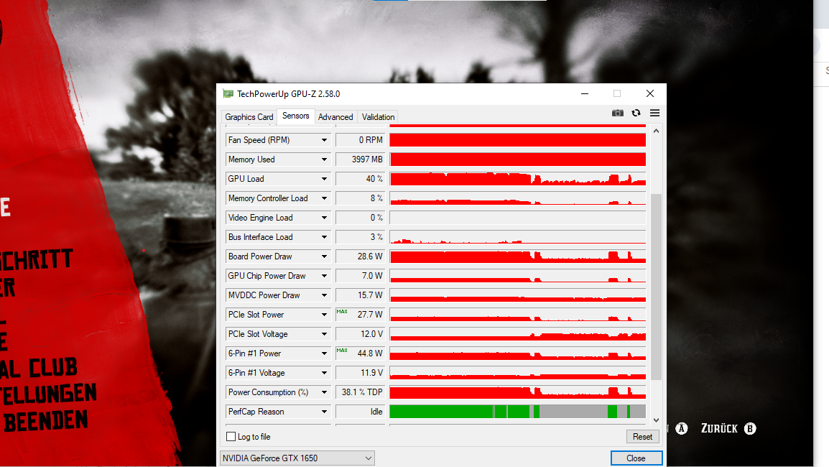Open the Memory Controller Load dropdown
This screenshot has width=829, height=467.
coord(323,198)
